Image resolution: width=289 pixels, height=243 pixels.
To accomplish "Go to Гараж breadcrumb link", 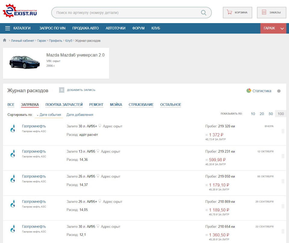I will 42,41.
